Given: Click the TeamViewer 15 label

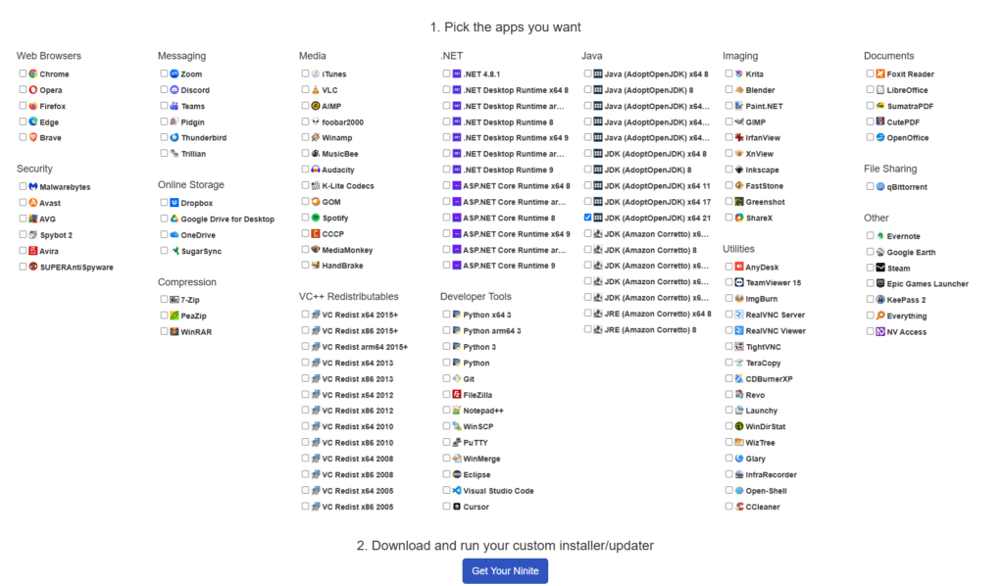Looking at the screenshot, I should click(773, 283).
